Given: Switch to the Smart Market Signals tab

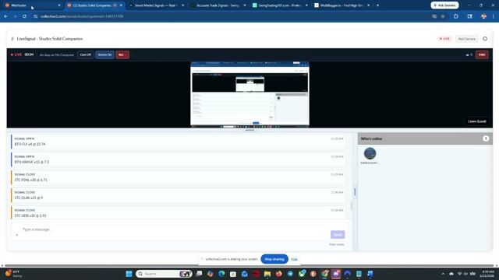Looking at the screenshot, I should point(155,5).
